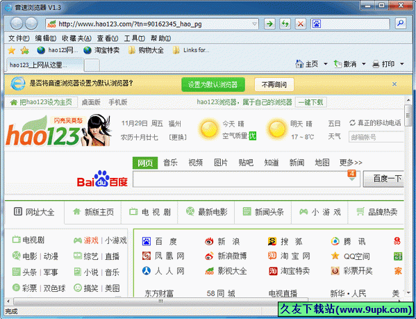The width and height of the screenshot is (416, 319).
Task: Click the browser forward arrow button
Action: click(31, 24)
